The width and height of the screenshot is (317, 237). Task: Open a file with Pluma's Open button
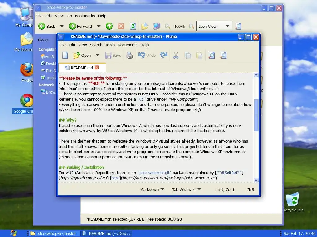tap(82, 55)
